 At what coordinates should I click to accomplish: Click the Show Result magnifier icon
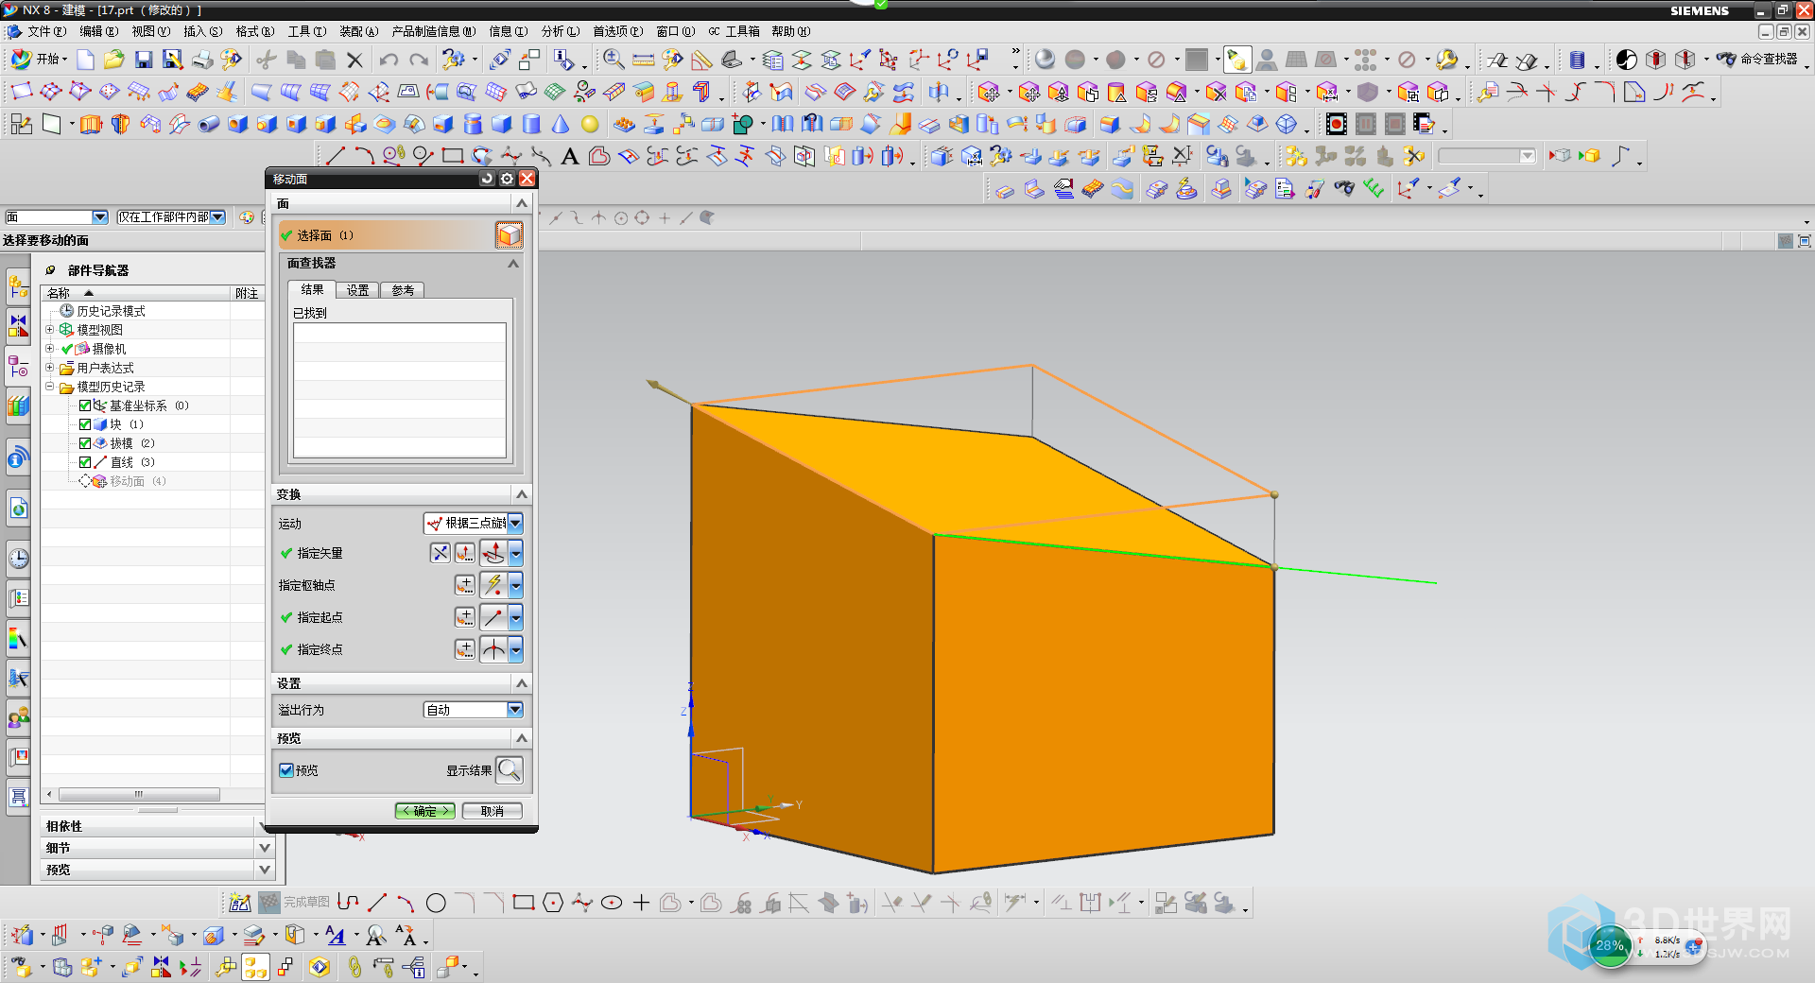pyautogui.click(x=510, y=770)
